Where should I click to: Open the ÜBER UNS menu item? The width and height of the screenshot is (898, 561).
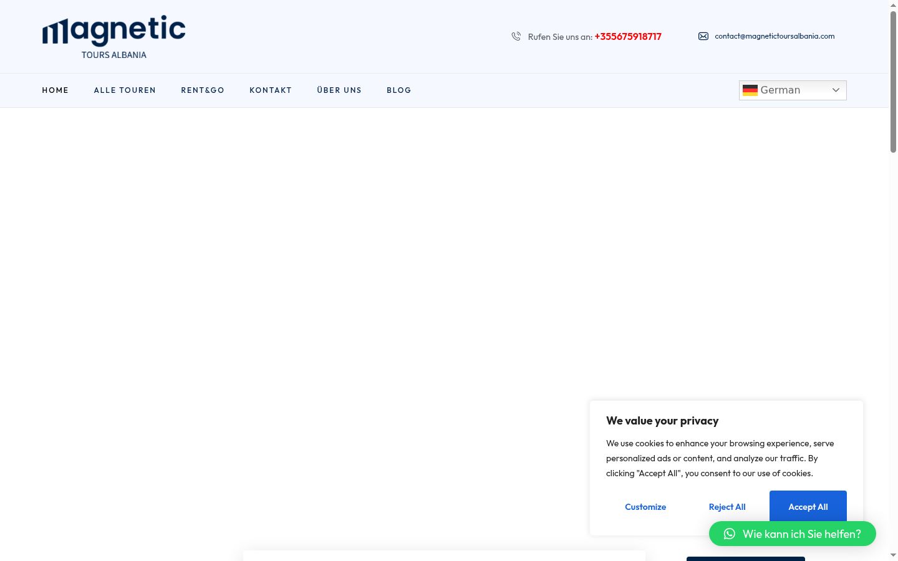(x=339, y=90)
